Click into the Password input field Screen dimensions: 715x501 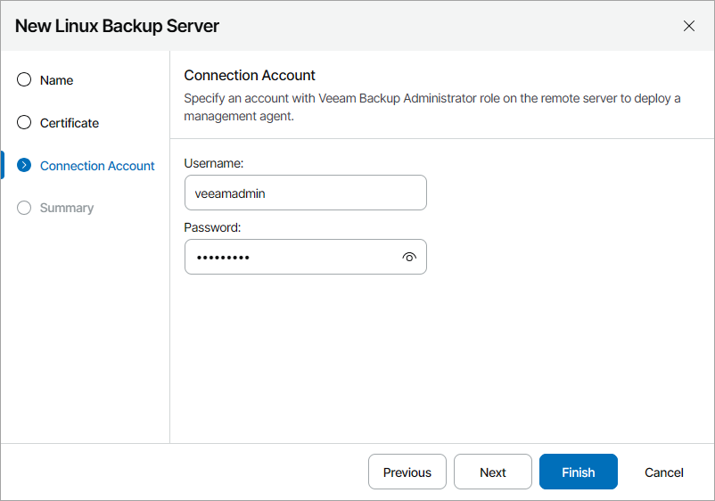click(290, 257)
